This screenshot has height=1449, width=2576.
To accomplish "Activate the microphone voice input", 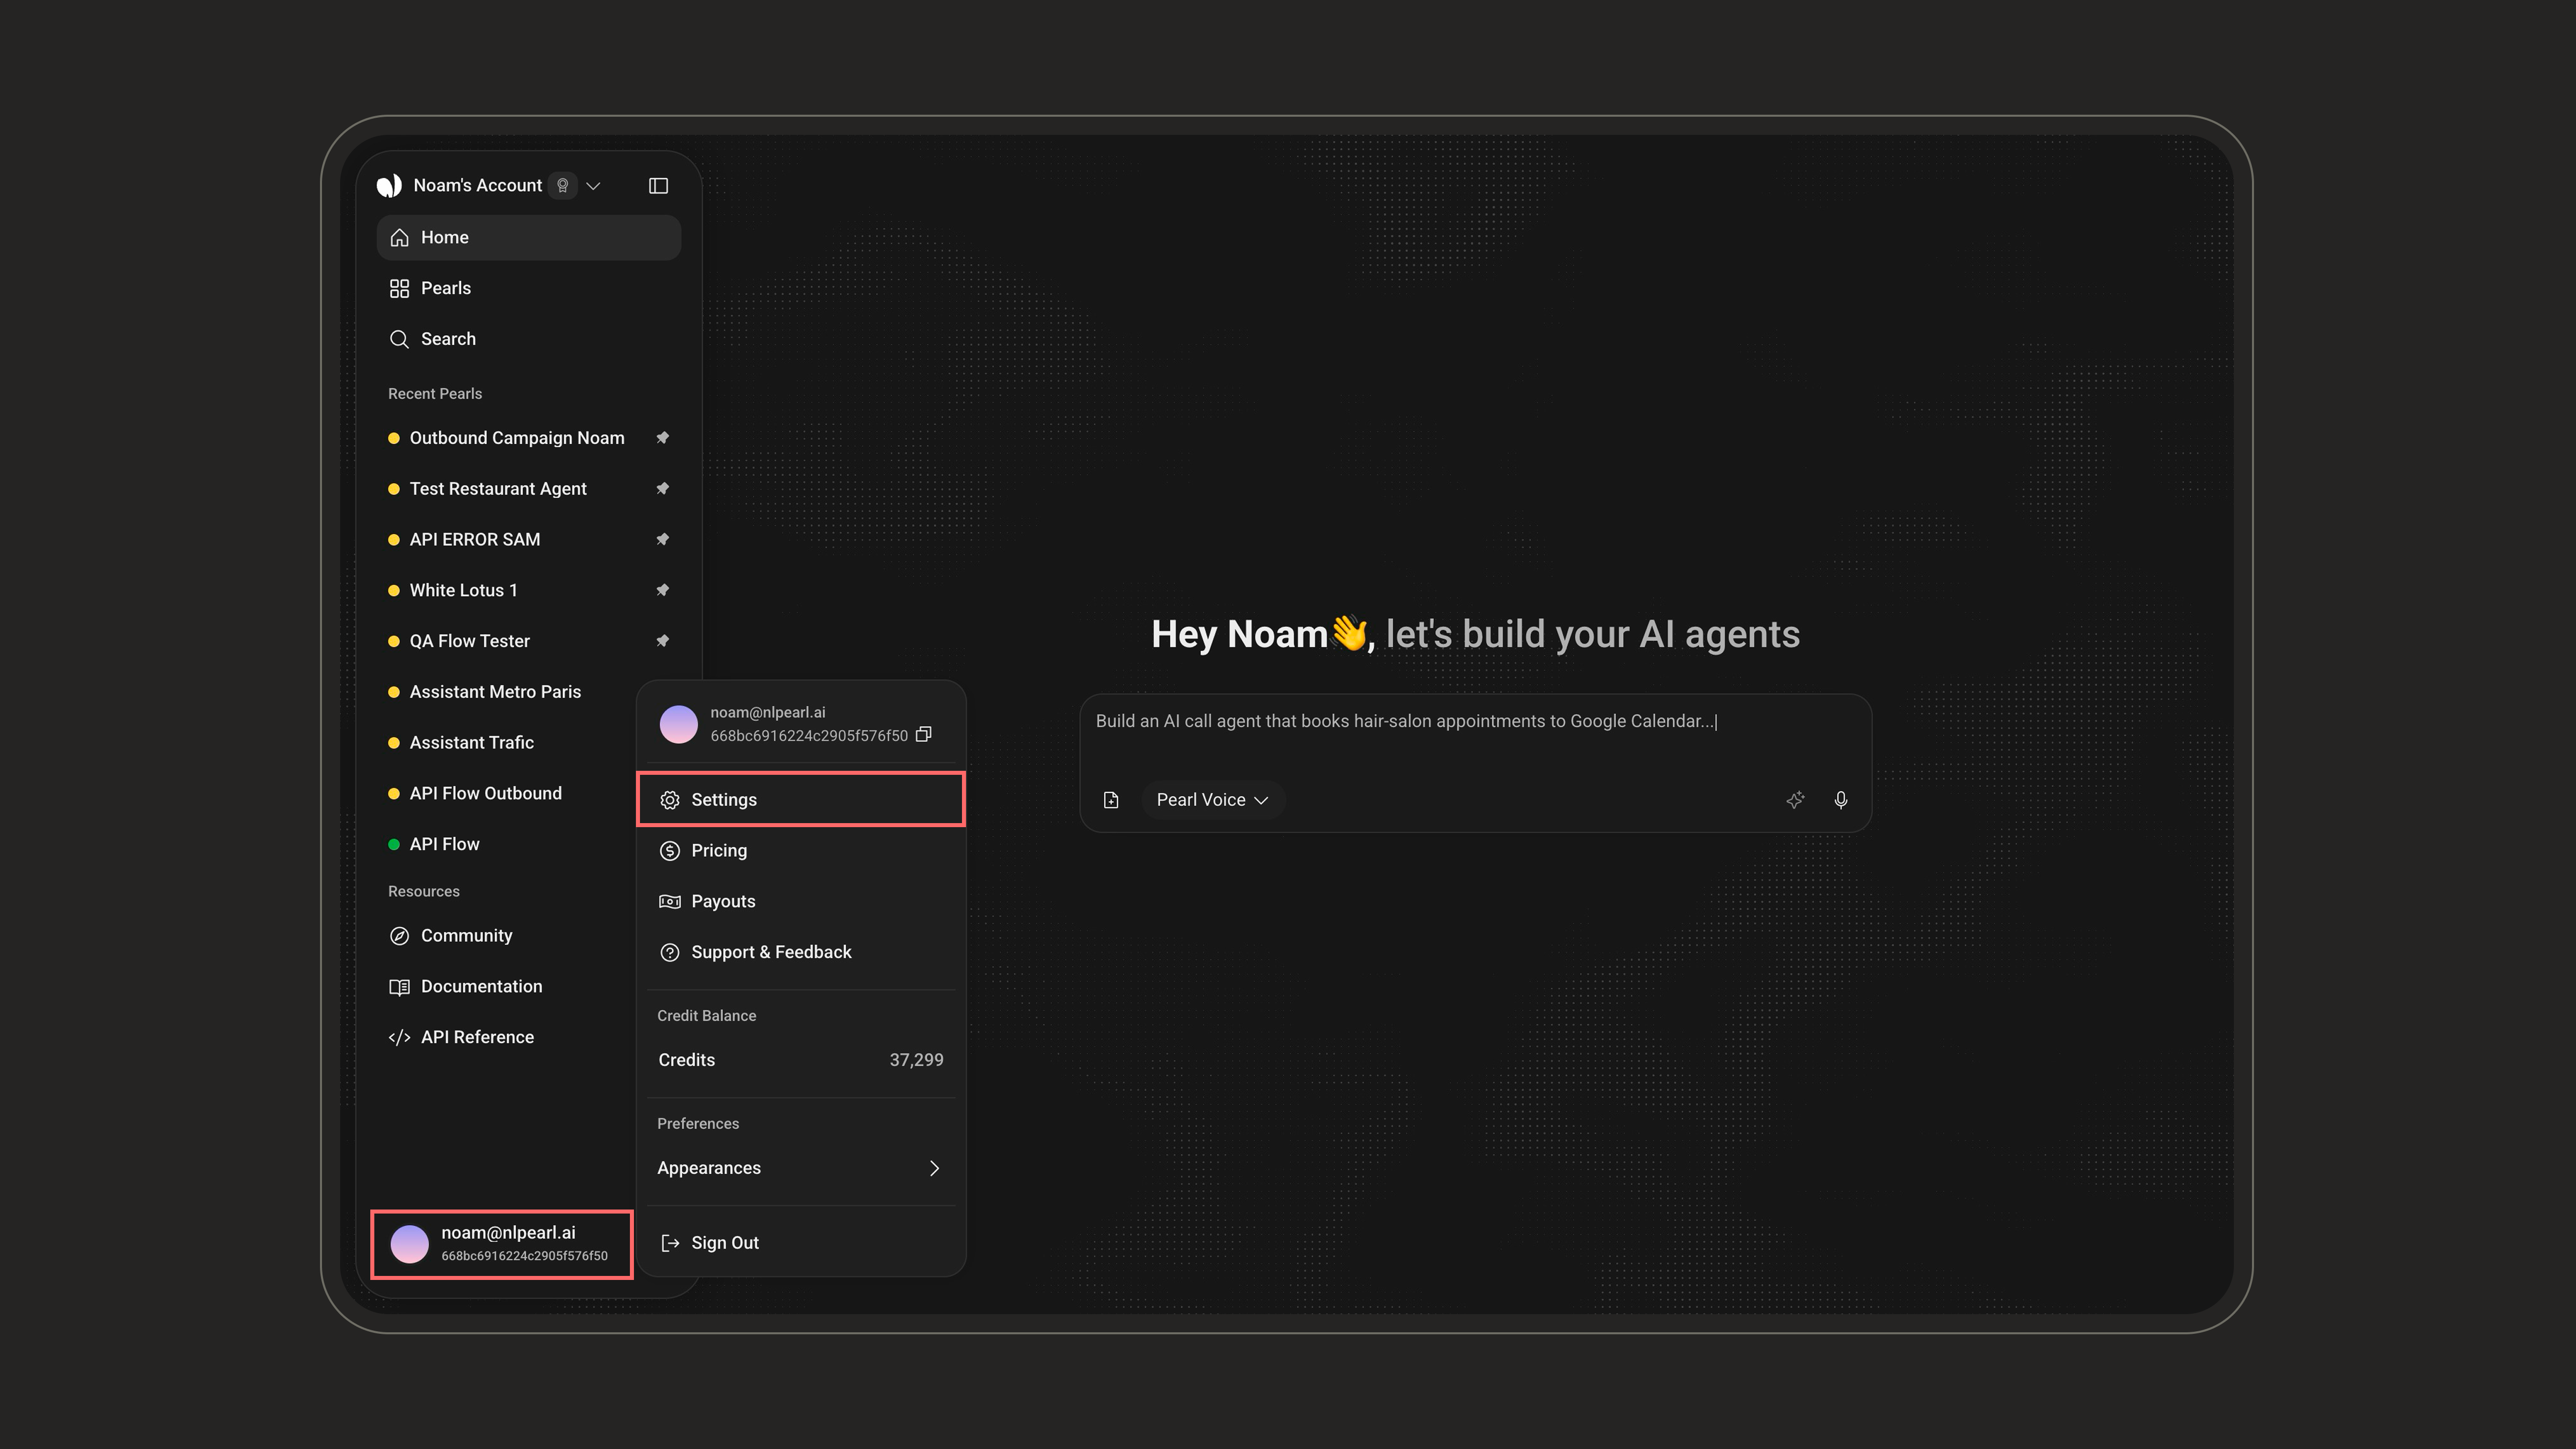I will (1840, 800).
